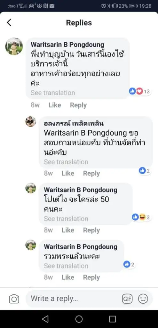Open the camera icon in reply bar

point(14,299)
